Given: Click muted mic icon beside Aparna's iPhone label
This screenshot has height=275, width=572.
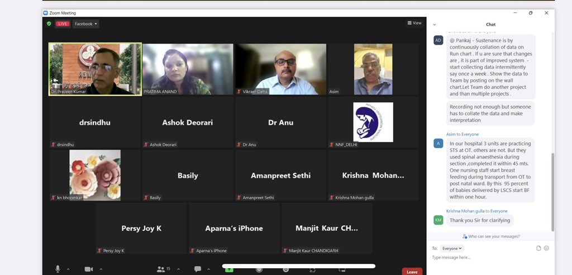Looking at the screenshot, I should [x=193, y=251].
